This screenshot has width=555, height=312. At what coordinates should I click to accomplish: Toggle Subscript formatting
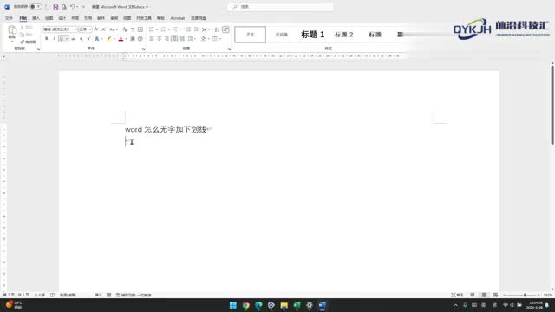point(81,38)
